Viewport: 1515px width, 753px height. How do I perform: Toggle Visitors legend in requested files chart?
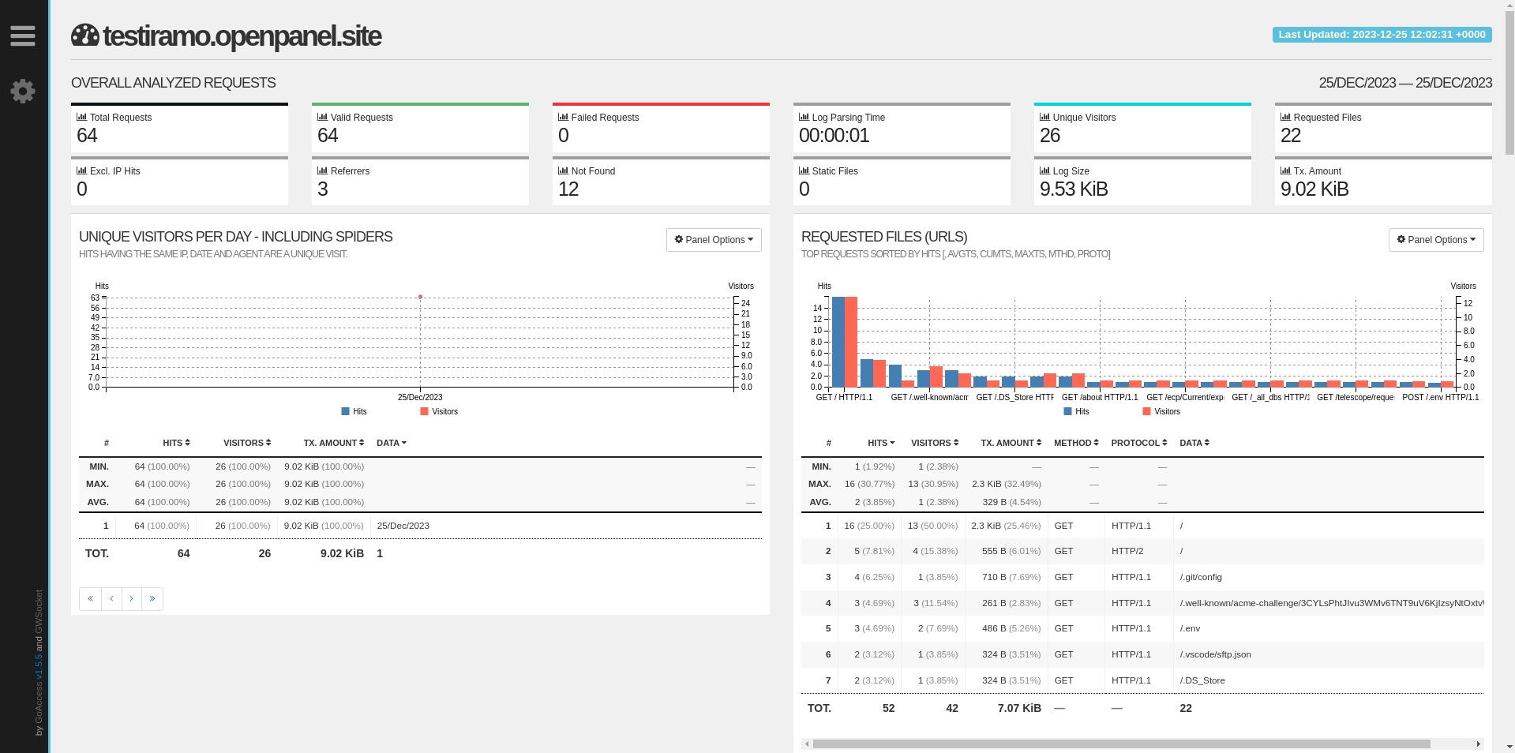pyautogui.click(x=1161, y=411)
